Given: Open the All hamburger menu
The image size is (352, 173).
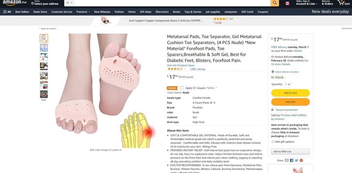Looking at the screenshot, I should click(7, 12).
